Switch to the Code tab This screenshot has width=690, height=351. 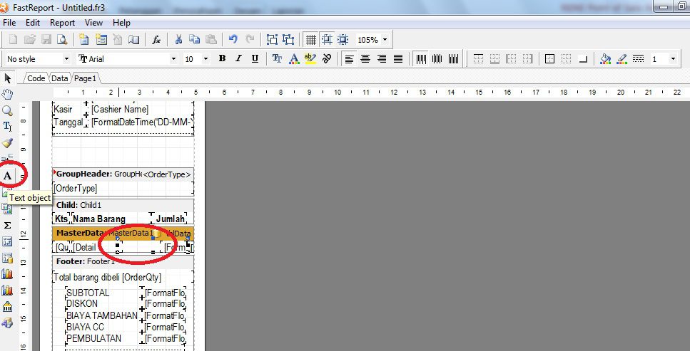tap(36, 78)
